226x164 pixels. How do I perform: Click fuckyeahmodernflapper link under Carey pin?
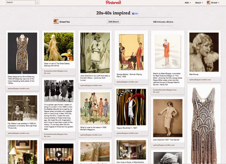(x=56, y=72)
